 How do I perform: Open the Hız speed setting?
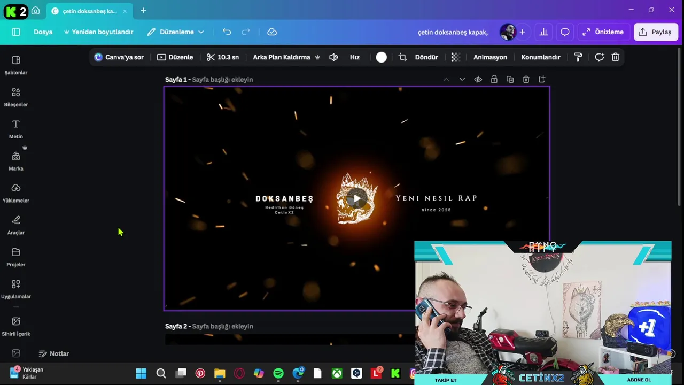tap(355, 57)
